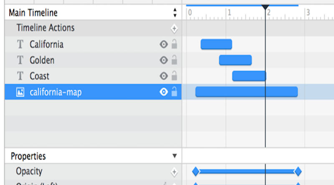Image resolution: width=334 pixels, height=185 pixels.
Task: Lock the California text layer
Action: 174,44
